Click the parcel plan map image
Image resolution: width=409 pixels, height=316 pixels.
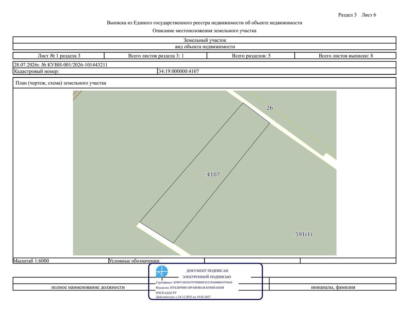click(x=204, y=173)
